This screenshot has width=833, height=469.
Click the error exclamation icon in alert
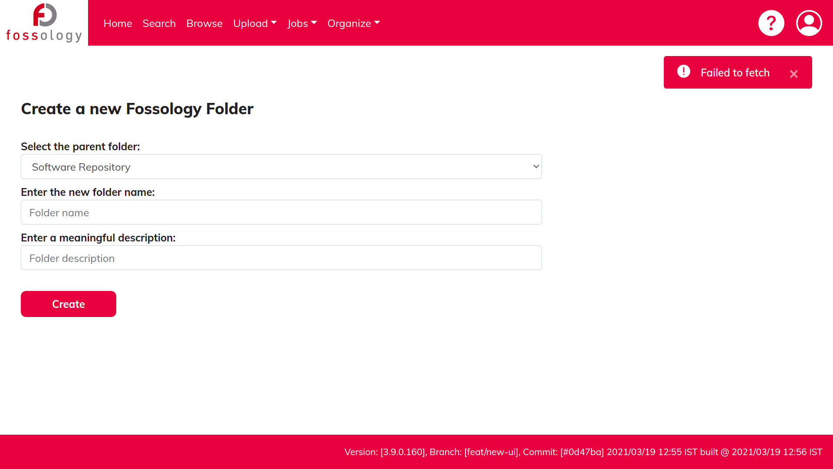pos(683,71)
